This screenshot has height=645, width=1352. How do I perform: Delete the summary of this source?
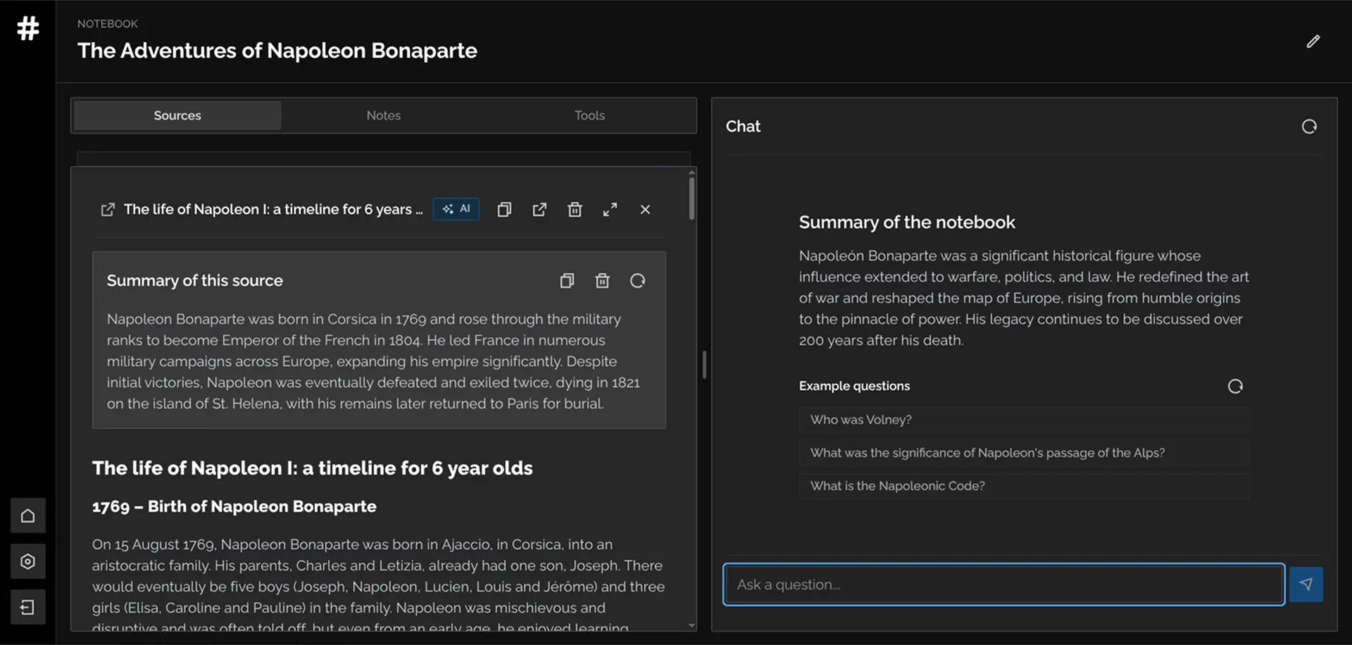click(x=602, y=280)
